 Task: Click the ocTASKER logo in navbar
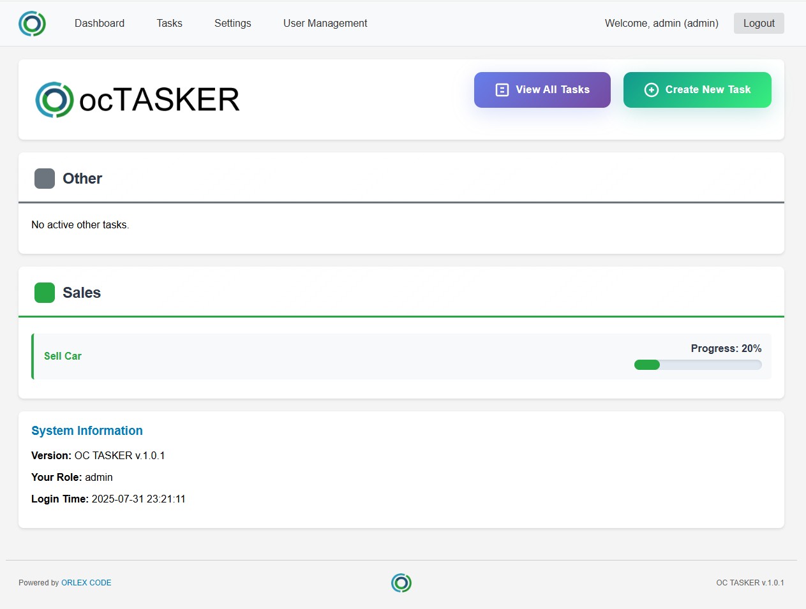pos(32,24)
